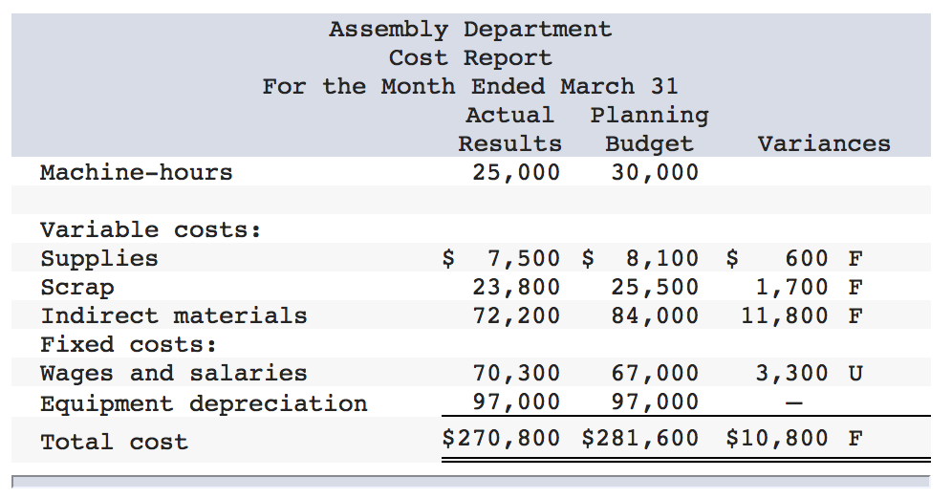Click the Supplies variance 600 F
This screenshot has height=499, width=952.
pos(824,259)
